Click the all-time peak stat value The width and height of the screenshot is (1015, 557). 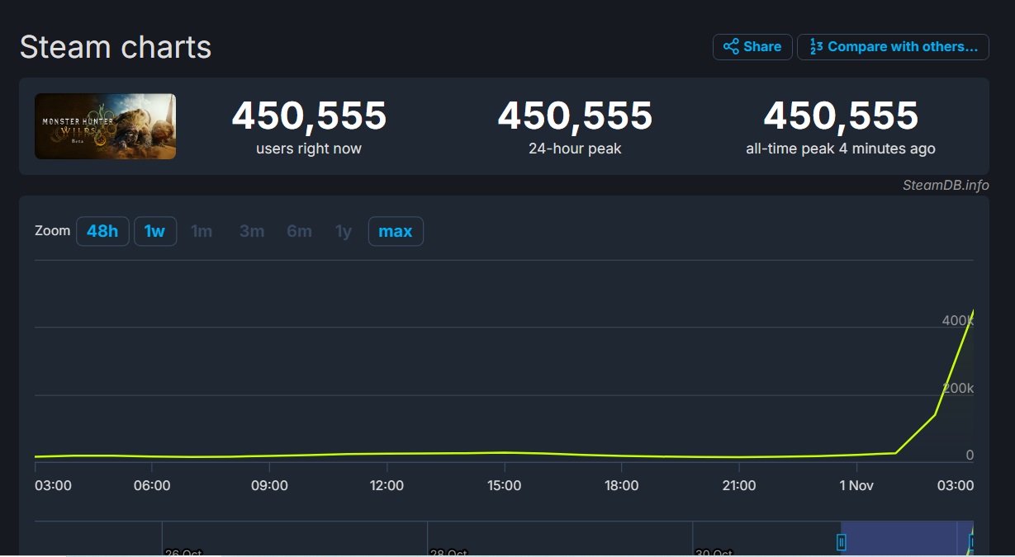[840, 116]
